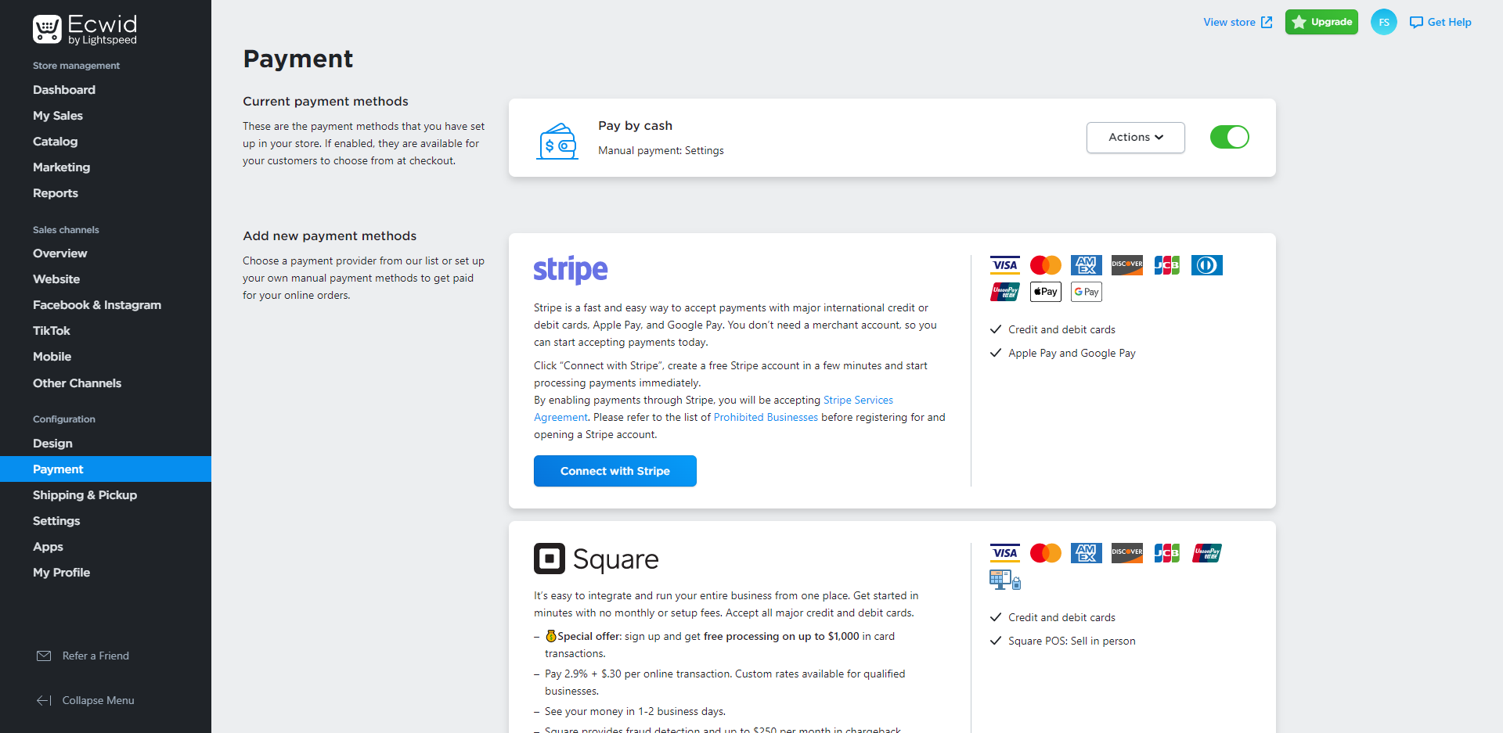1503x733 pixels.
Task: Click the Apple Pay icon
Action: pyautogui.click(x=1046, y=292)
